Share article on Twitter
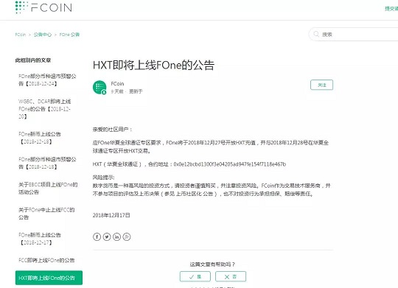398x288 pixels. pos(107,236)
